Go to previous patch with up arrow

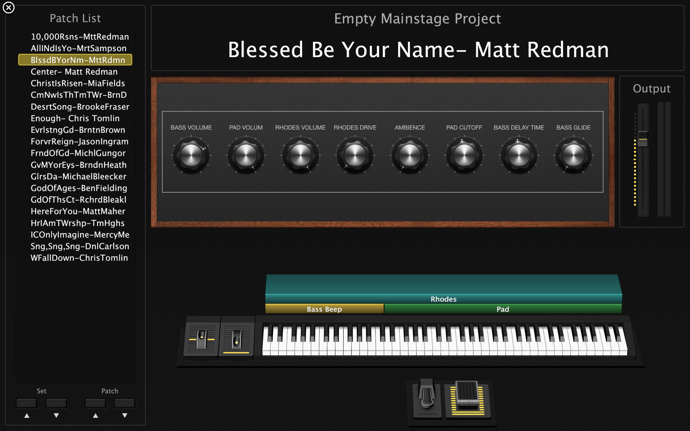95,415
